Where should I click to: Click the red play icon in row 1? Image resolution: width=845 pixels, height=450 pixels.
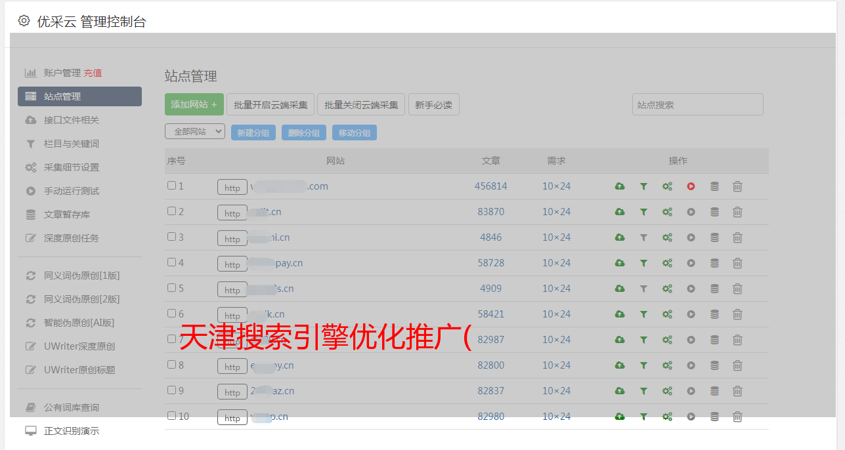[x=691, y=186]
